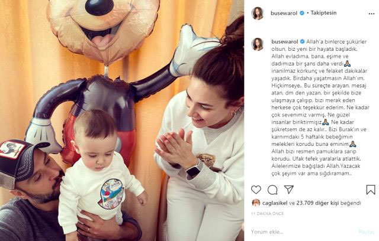Click verified badge beside header username
Screen dimensions: 379x241
302,13
